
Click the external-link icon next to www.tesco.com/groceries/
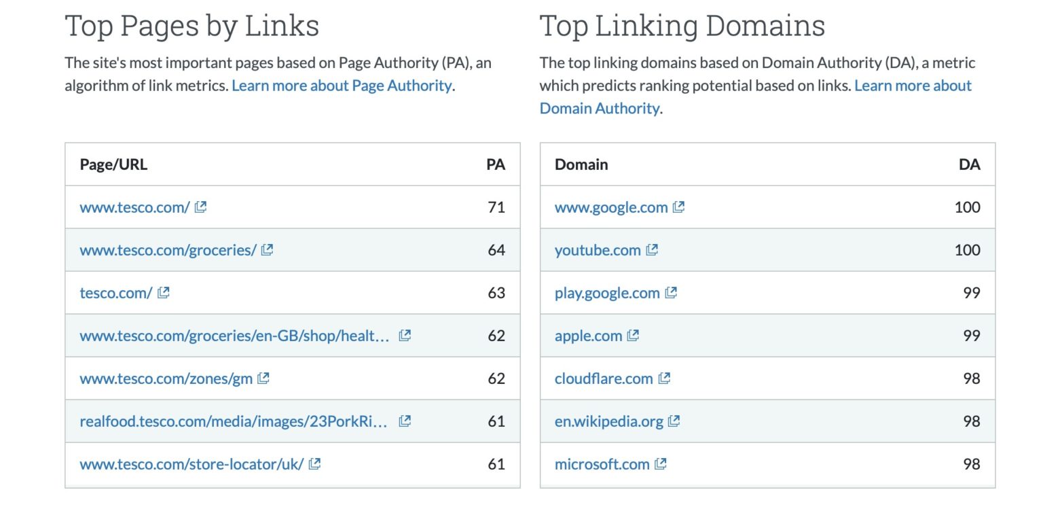tap(266, 250)
